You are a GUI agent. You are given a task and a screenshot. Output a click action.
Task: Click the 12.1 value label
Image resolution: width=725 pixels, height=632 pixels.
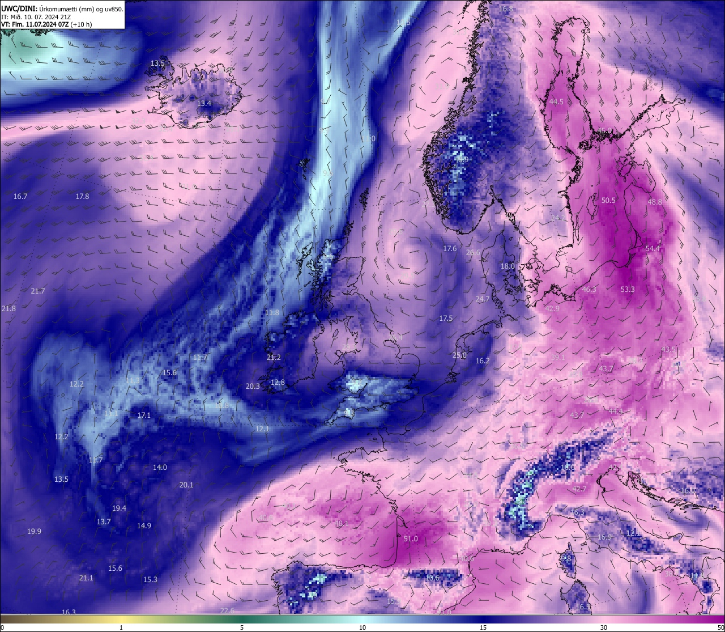coord(262,429)
